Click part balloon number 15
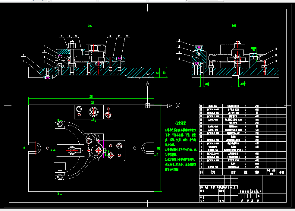295x211 pixels. point(179,46)
